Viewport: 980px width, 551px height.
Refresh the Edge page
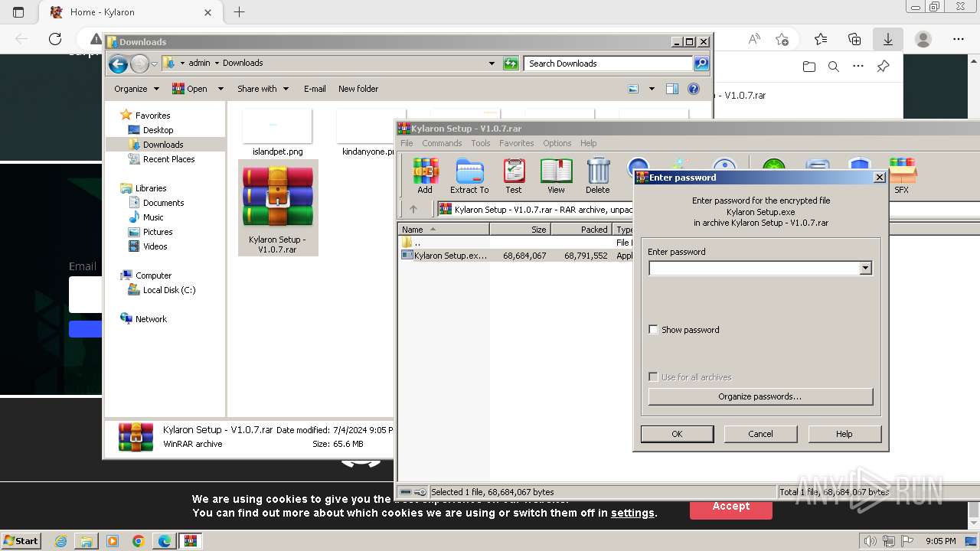(x=55, y=39)
